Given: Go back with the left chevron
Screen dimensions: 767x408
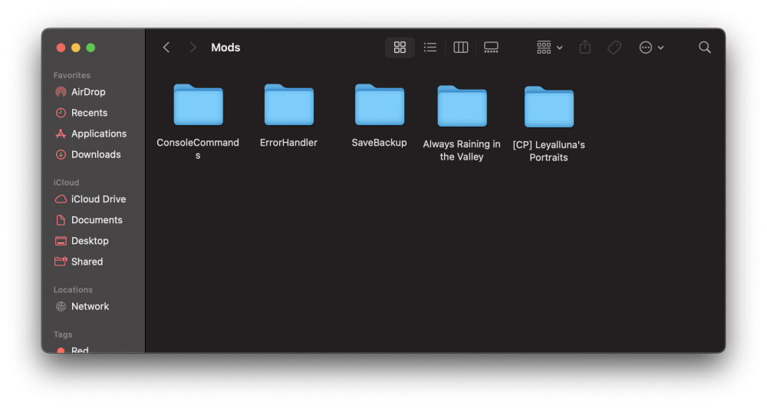Looking at the screenshot, I should [x=166, y=48].
